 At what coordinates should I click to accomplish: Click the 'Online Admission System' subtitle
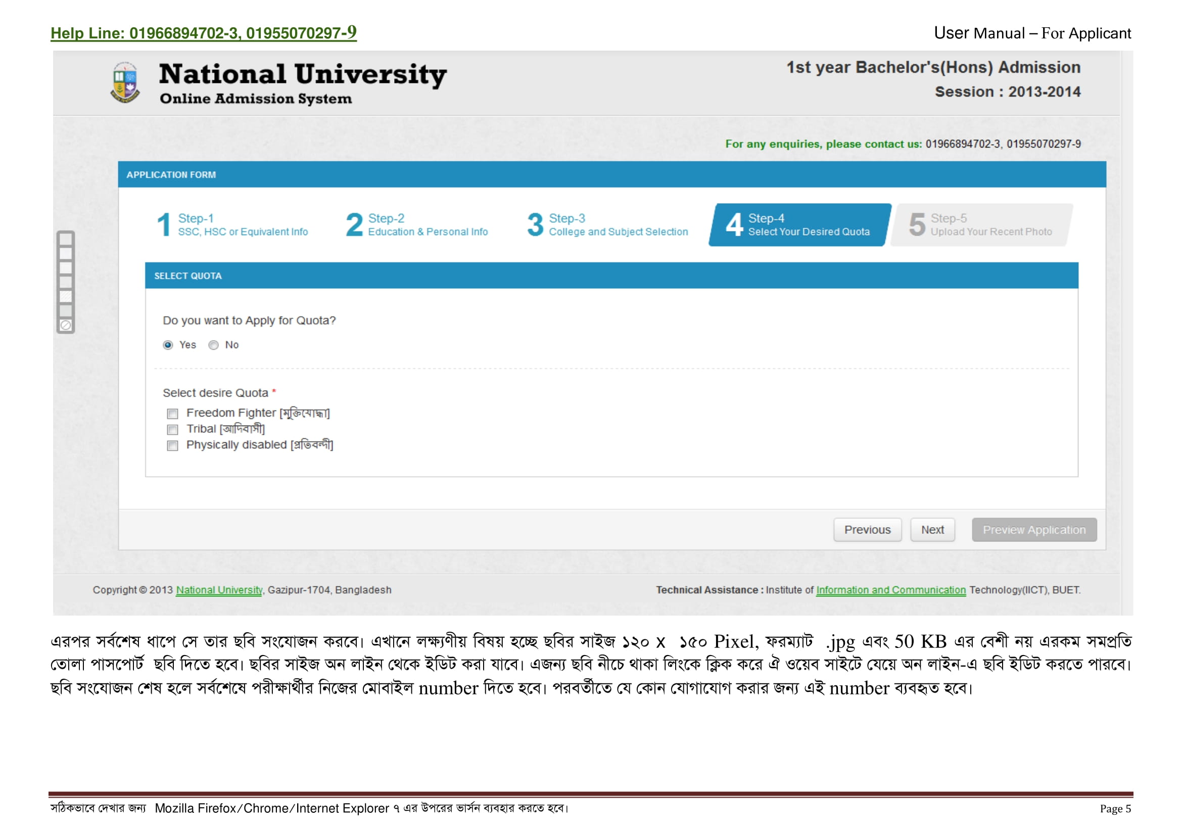point(256,99)
